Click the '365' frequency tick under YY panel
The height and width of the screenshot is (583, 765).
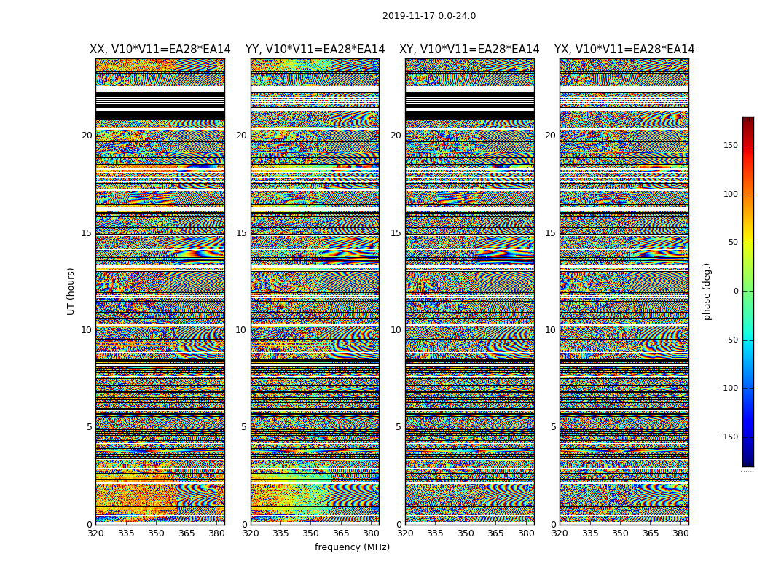(x=341, y=533)
